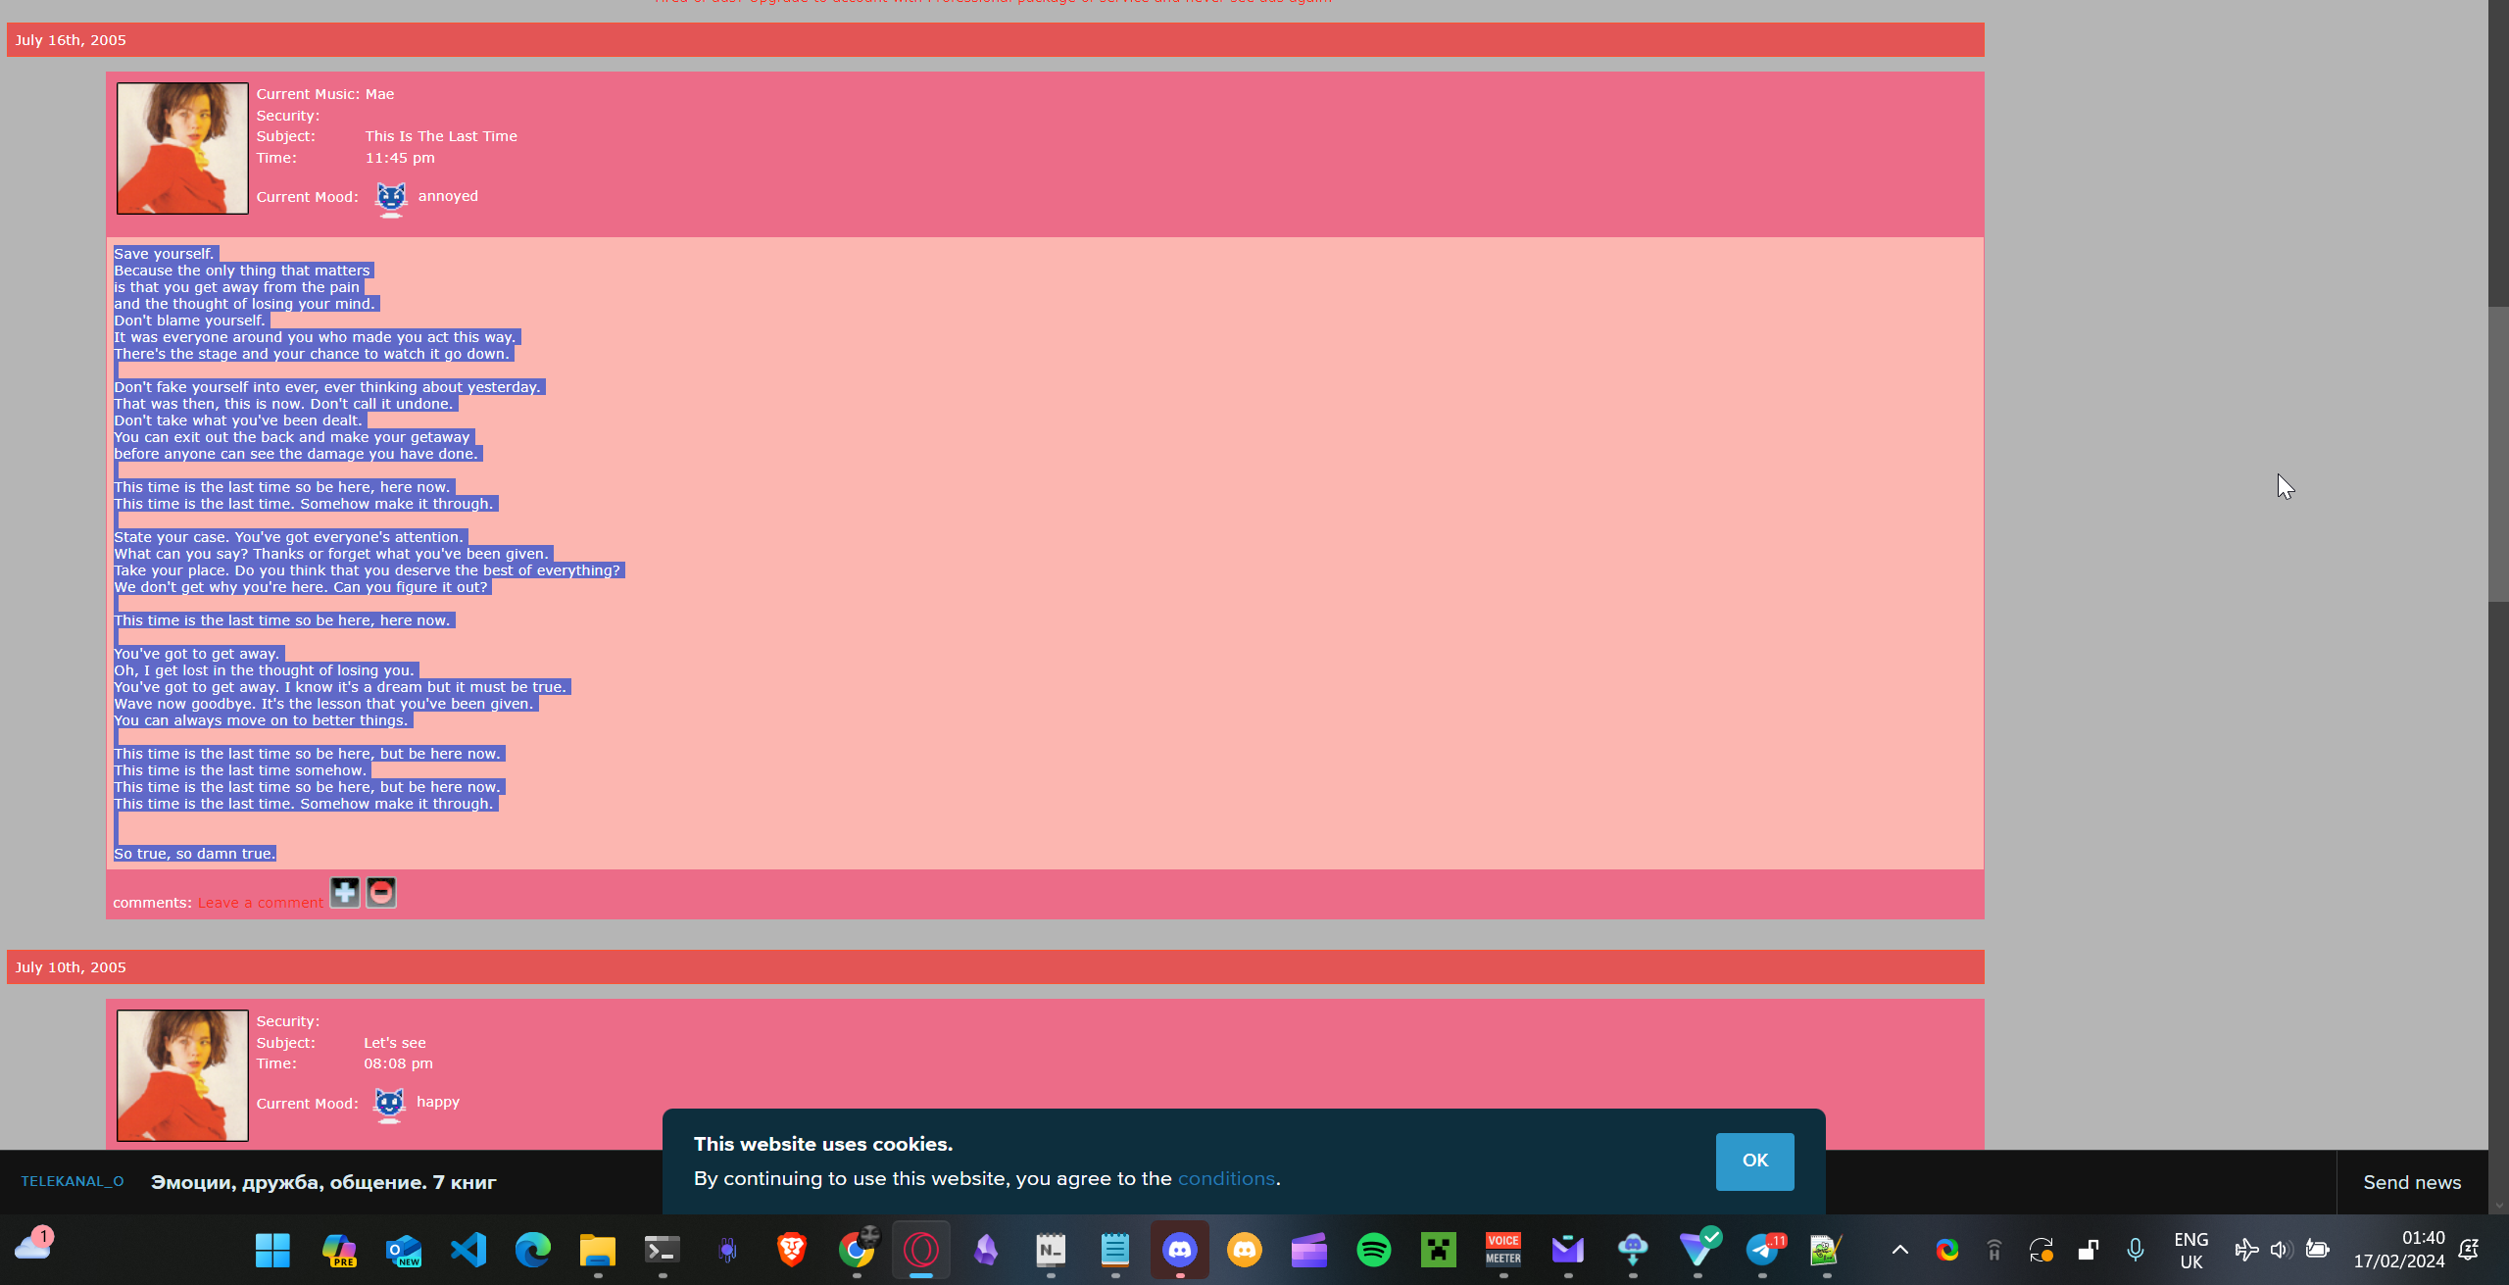Image resolution: width=2509 pixels, height=1285 pixels.
Task: Open the July 10th post avatar picture
Action: 182,1075
